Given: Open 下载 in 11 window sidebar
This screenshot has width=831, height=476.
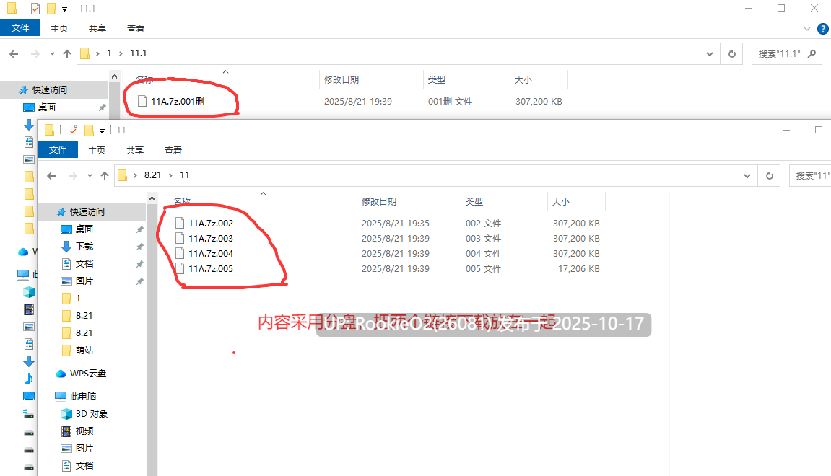Looking at the screenshot, I should (x=84, y=247).
